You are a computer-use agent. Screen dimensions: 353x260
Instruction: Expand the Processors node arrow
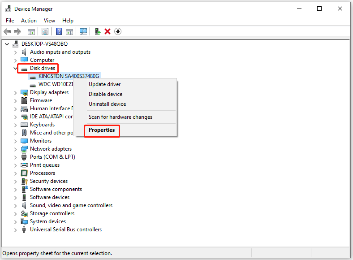[16, 173]
